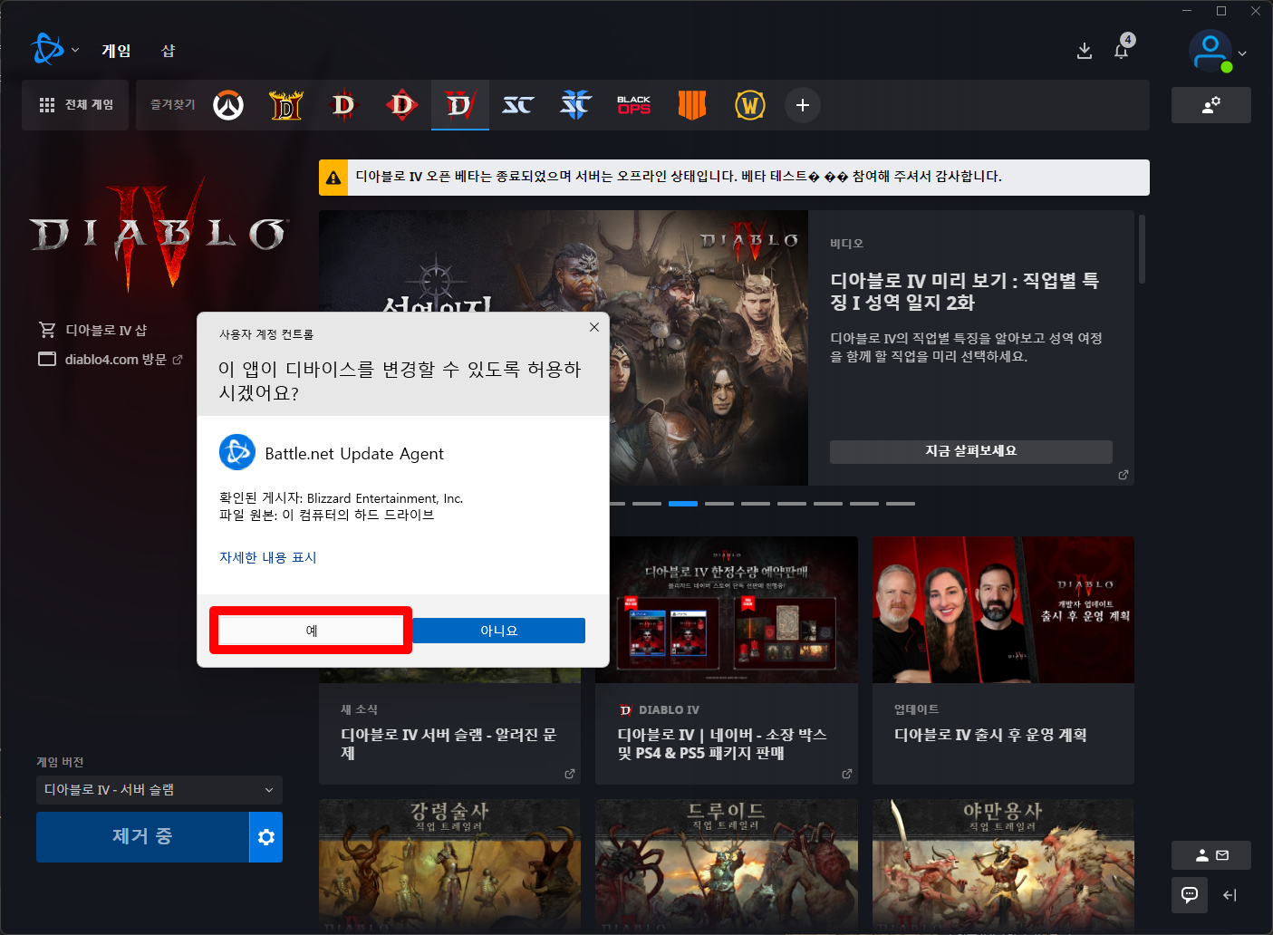Expand the profile dropdown chevron
Viewport: 1273px width, 935px height.
click(1242, 53)
